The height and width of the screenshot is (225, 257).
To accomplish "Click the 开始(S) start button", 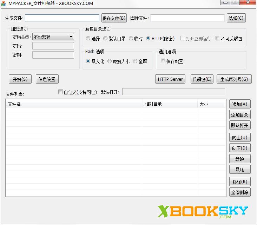I will 20,79.
